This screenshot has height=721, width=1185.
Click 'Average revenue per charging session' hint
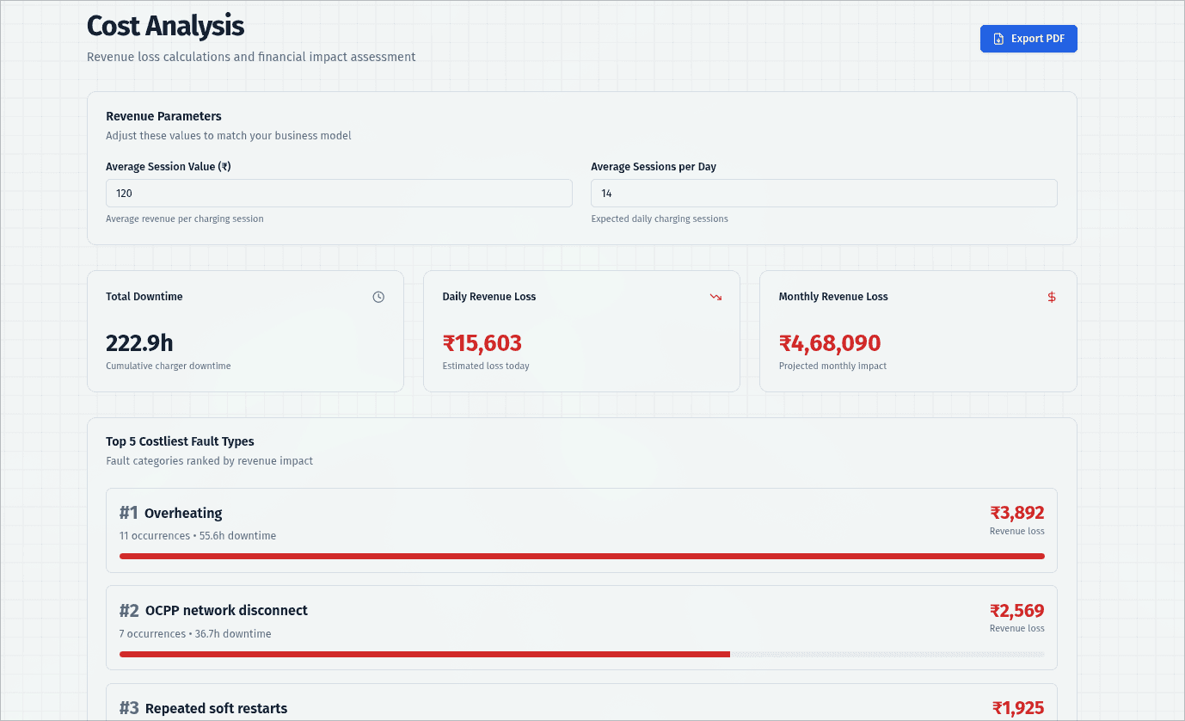click(x=185, y=219)
